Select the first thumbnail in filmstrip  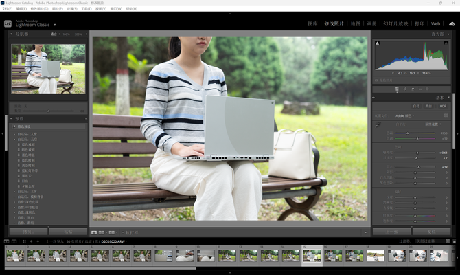(14, 255)
